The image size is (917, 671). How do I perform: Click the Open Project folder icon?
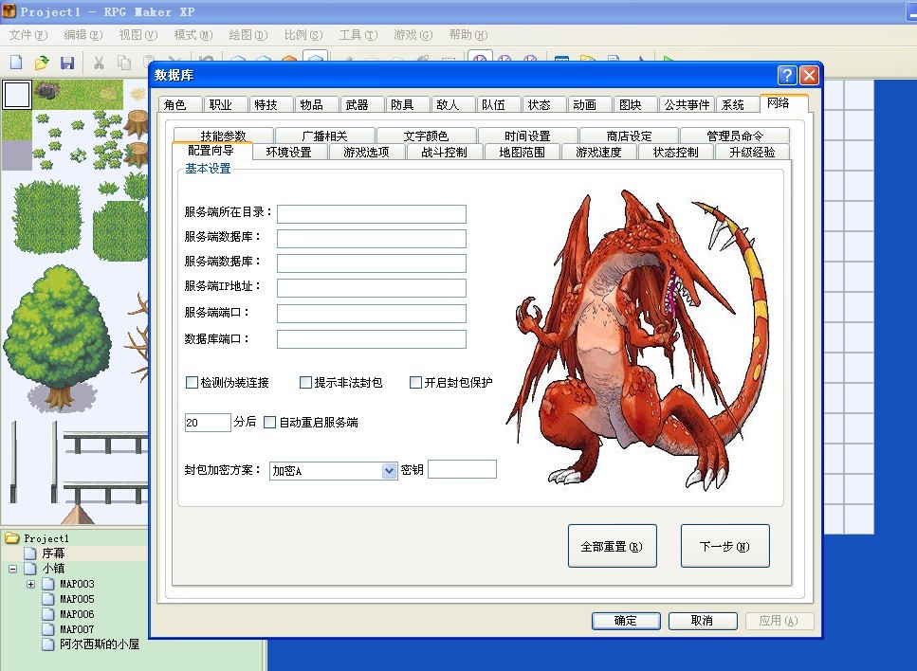pyautogui.click(x=42, y=62)
